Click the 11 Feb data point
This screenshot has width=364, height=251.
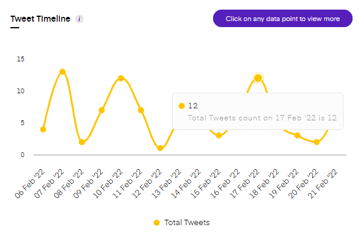[x=141, y=110]
